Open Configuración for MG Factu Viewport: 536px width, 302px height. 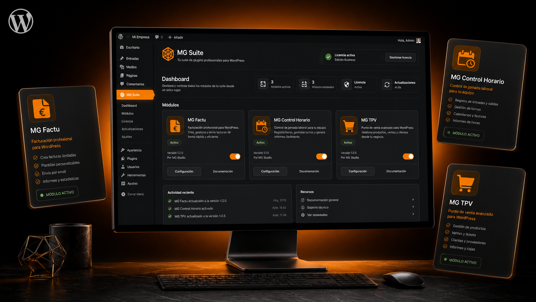point(184,171)
